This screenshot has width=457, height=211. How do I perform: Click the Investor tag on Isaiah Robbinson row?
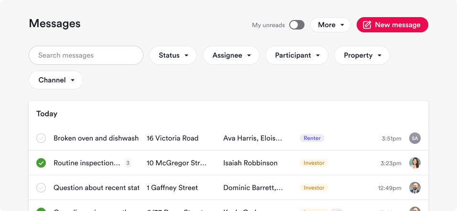[x=314, y=163]
